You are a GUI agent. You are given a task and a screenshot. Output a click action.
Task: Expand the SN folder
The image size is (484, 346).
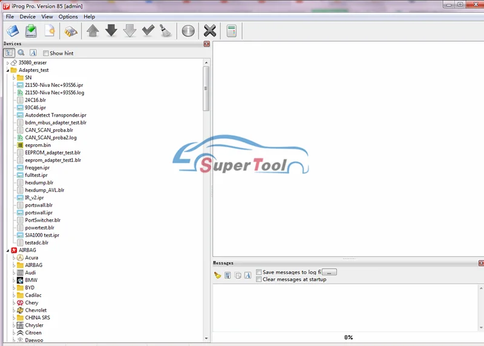coord(14,78)
